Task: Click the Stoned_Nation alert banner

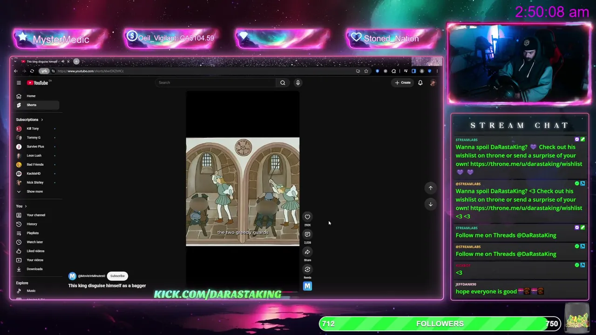Action: (x=393, y=39)
